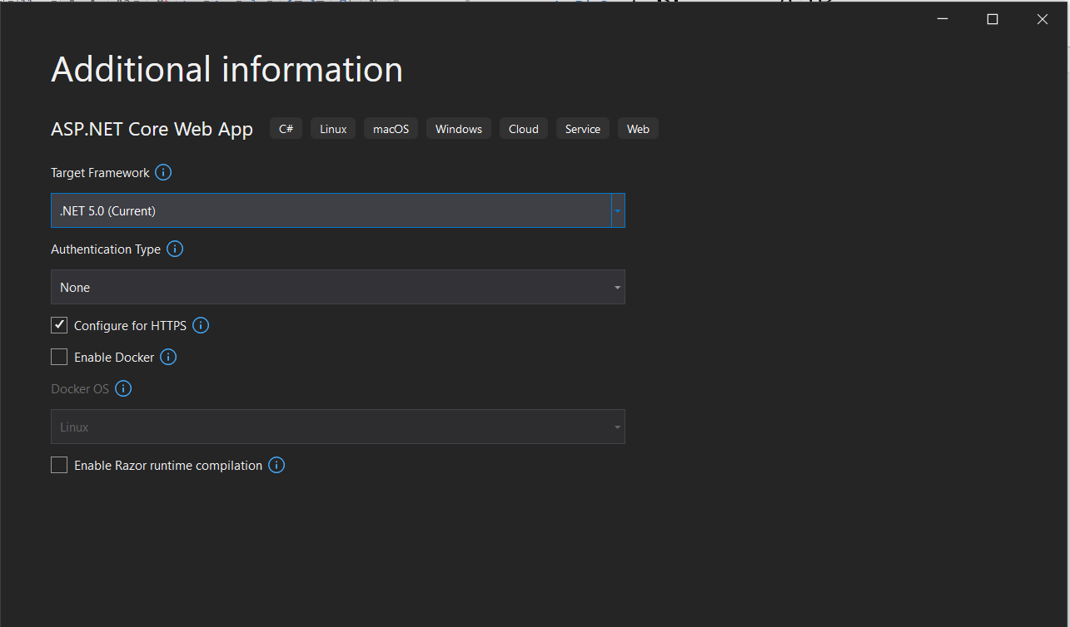
Task: Close the Additional information dialog
Action: pos(1042,20)
